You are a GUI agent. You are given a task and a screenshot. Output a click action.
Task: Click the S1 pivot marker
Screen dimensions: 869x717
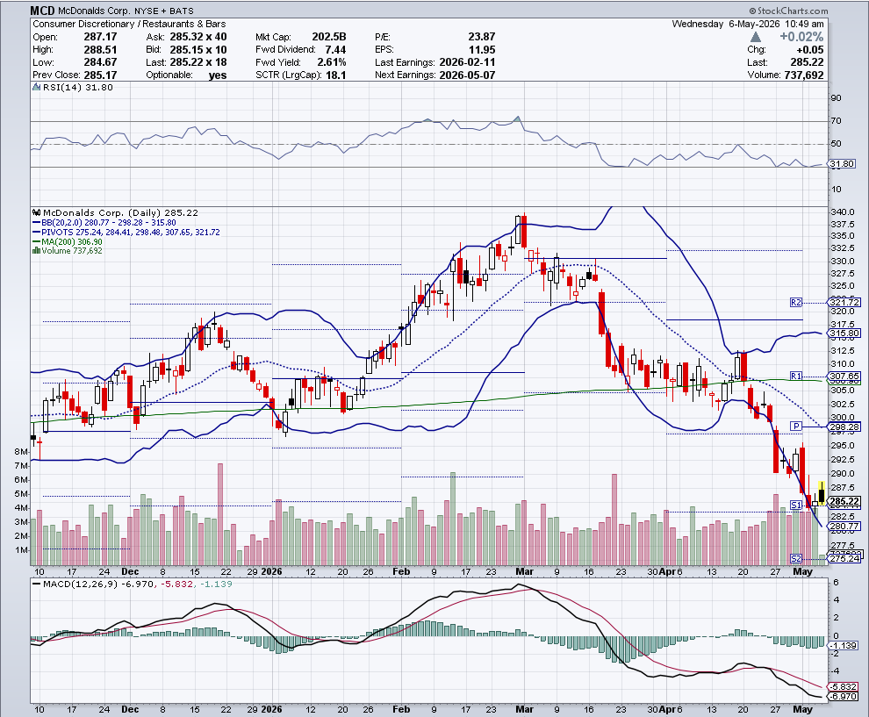(x=796, y=505)
